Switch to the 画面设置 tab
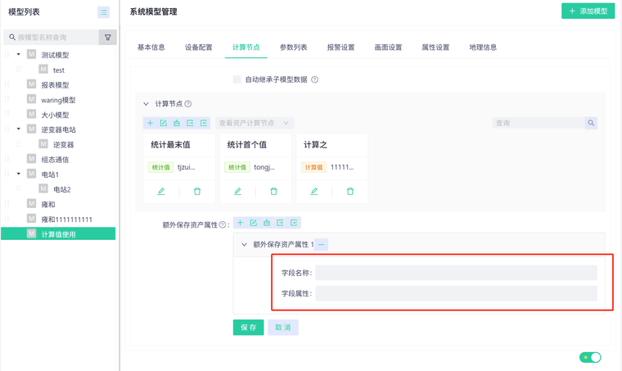 pyautogui.click(x=389, y=48)
